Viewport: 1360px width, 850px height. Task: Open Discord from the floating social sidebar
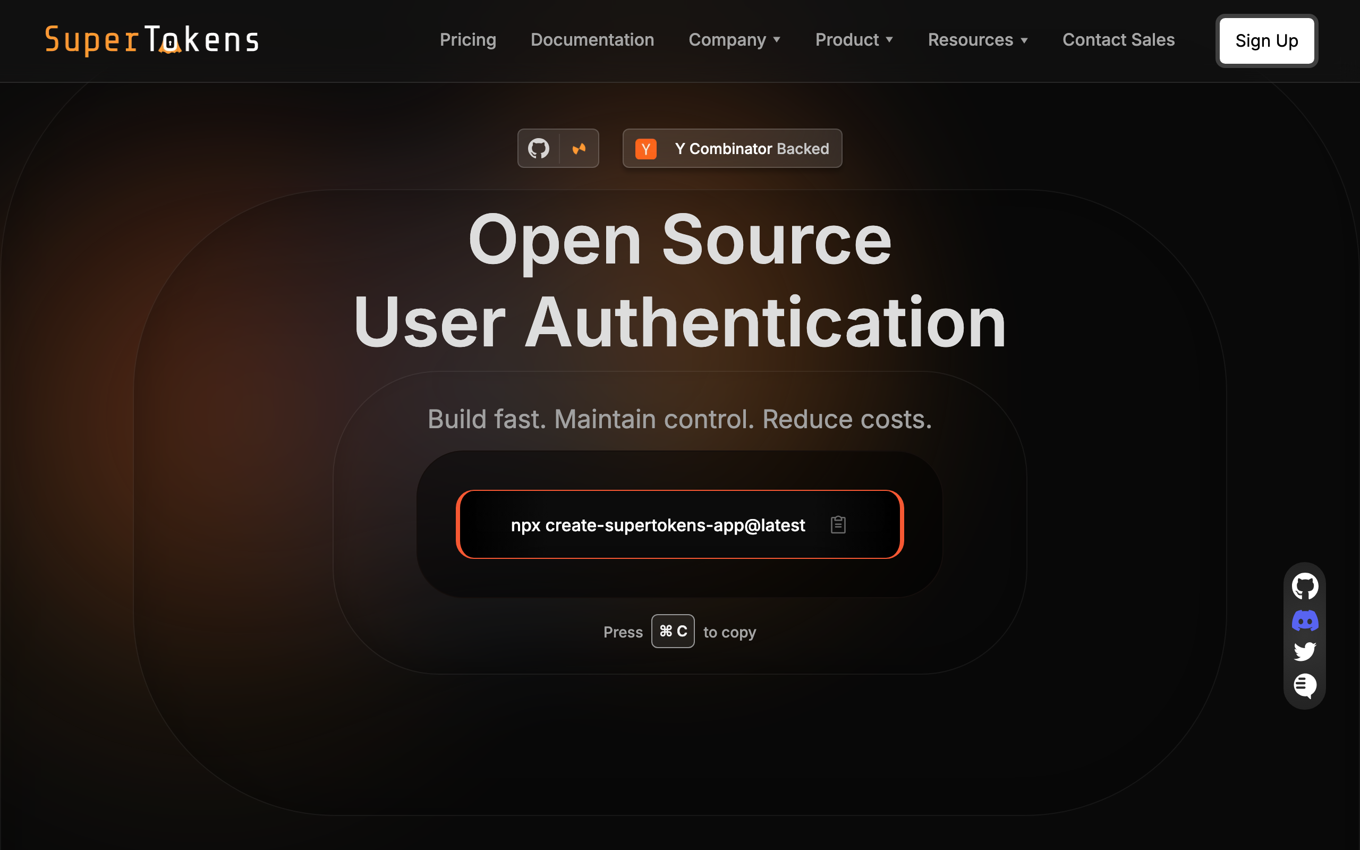[x=1304, y=620]
